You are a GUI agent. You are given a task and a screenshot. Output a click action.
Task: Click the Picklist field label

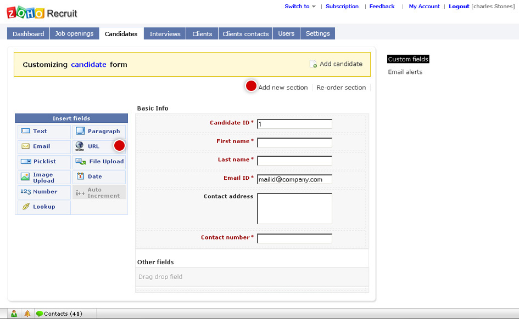44,162
